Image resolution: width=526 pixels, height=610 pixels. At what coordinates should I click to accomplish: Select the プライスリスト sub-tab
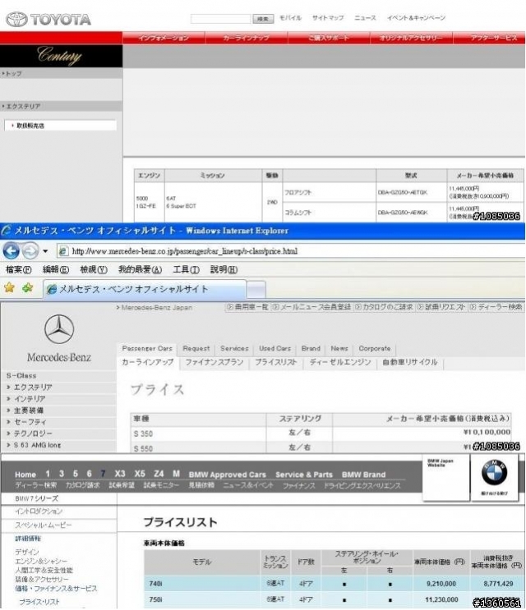[x=275, y=362]
